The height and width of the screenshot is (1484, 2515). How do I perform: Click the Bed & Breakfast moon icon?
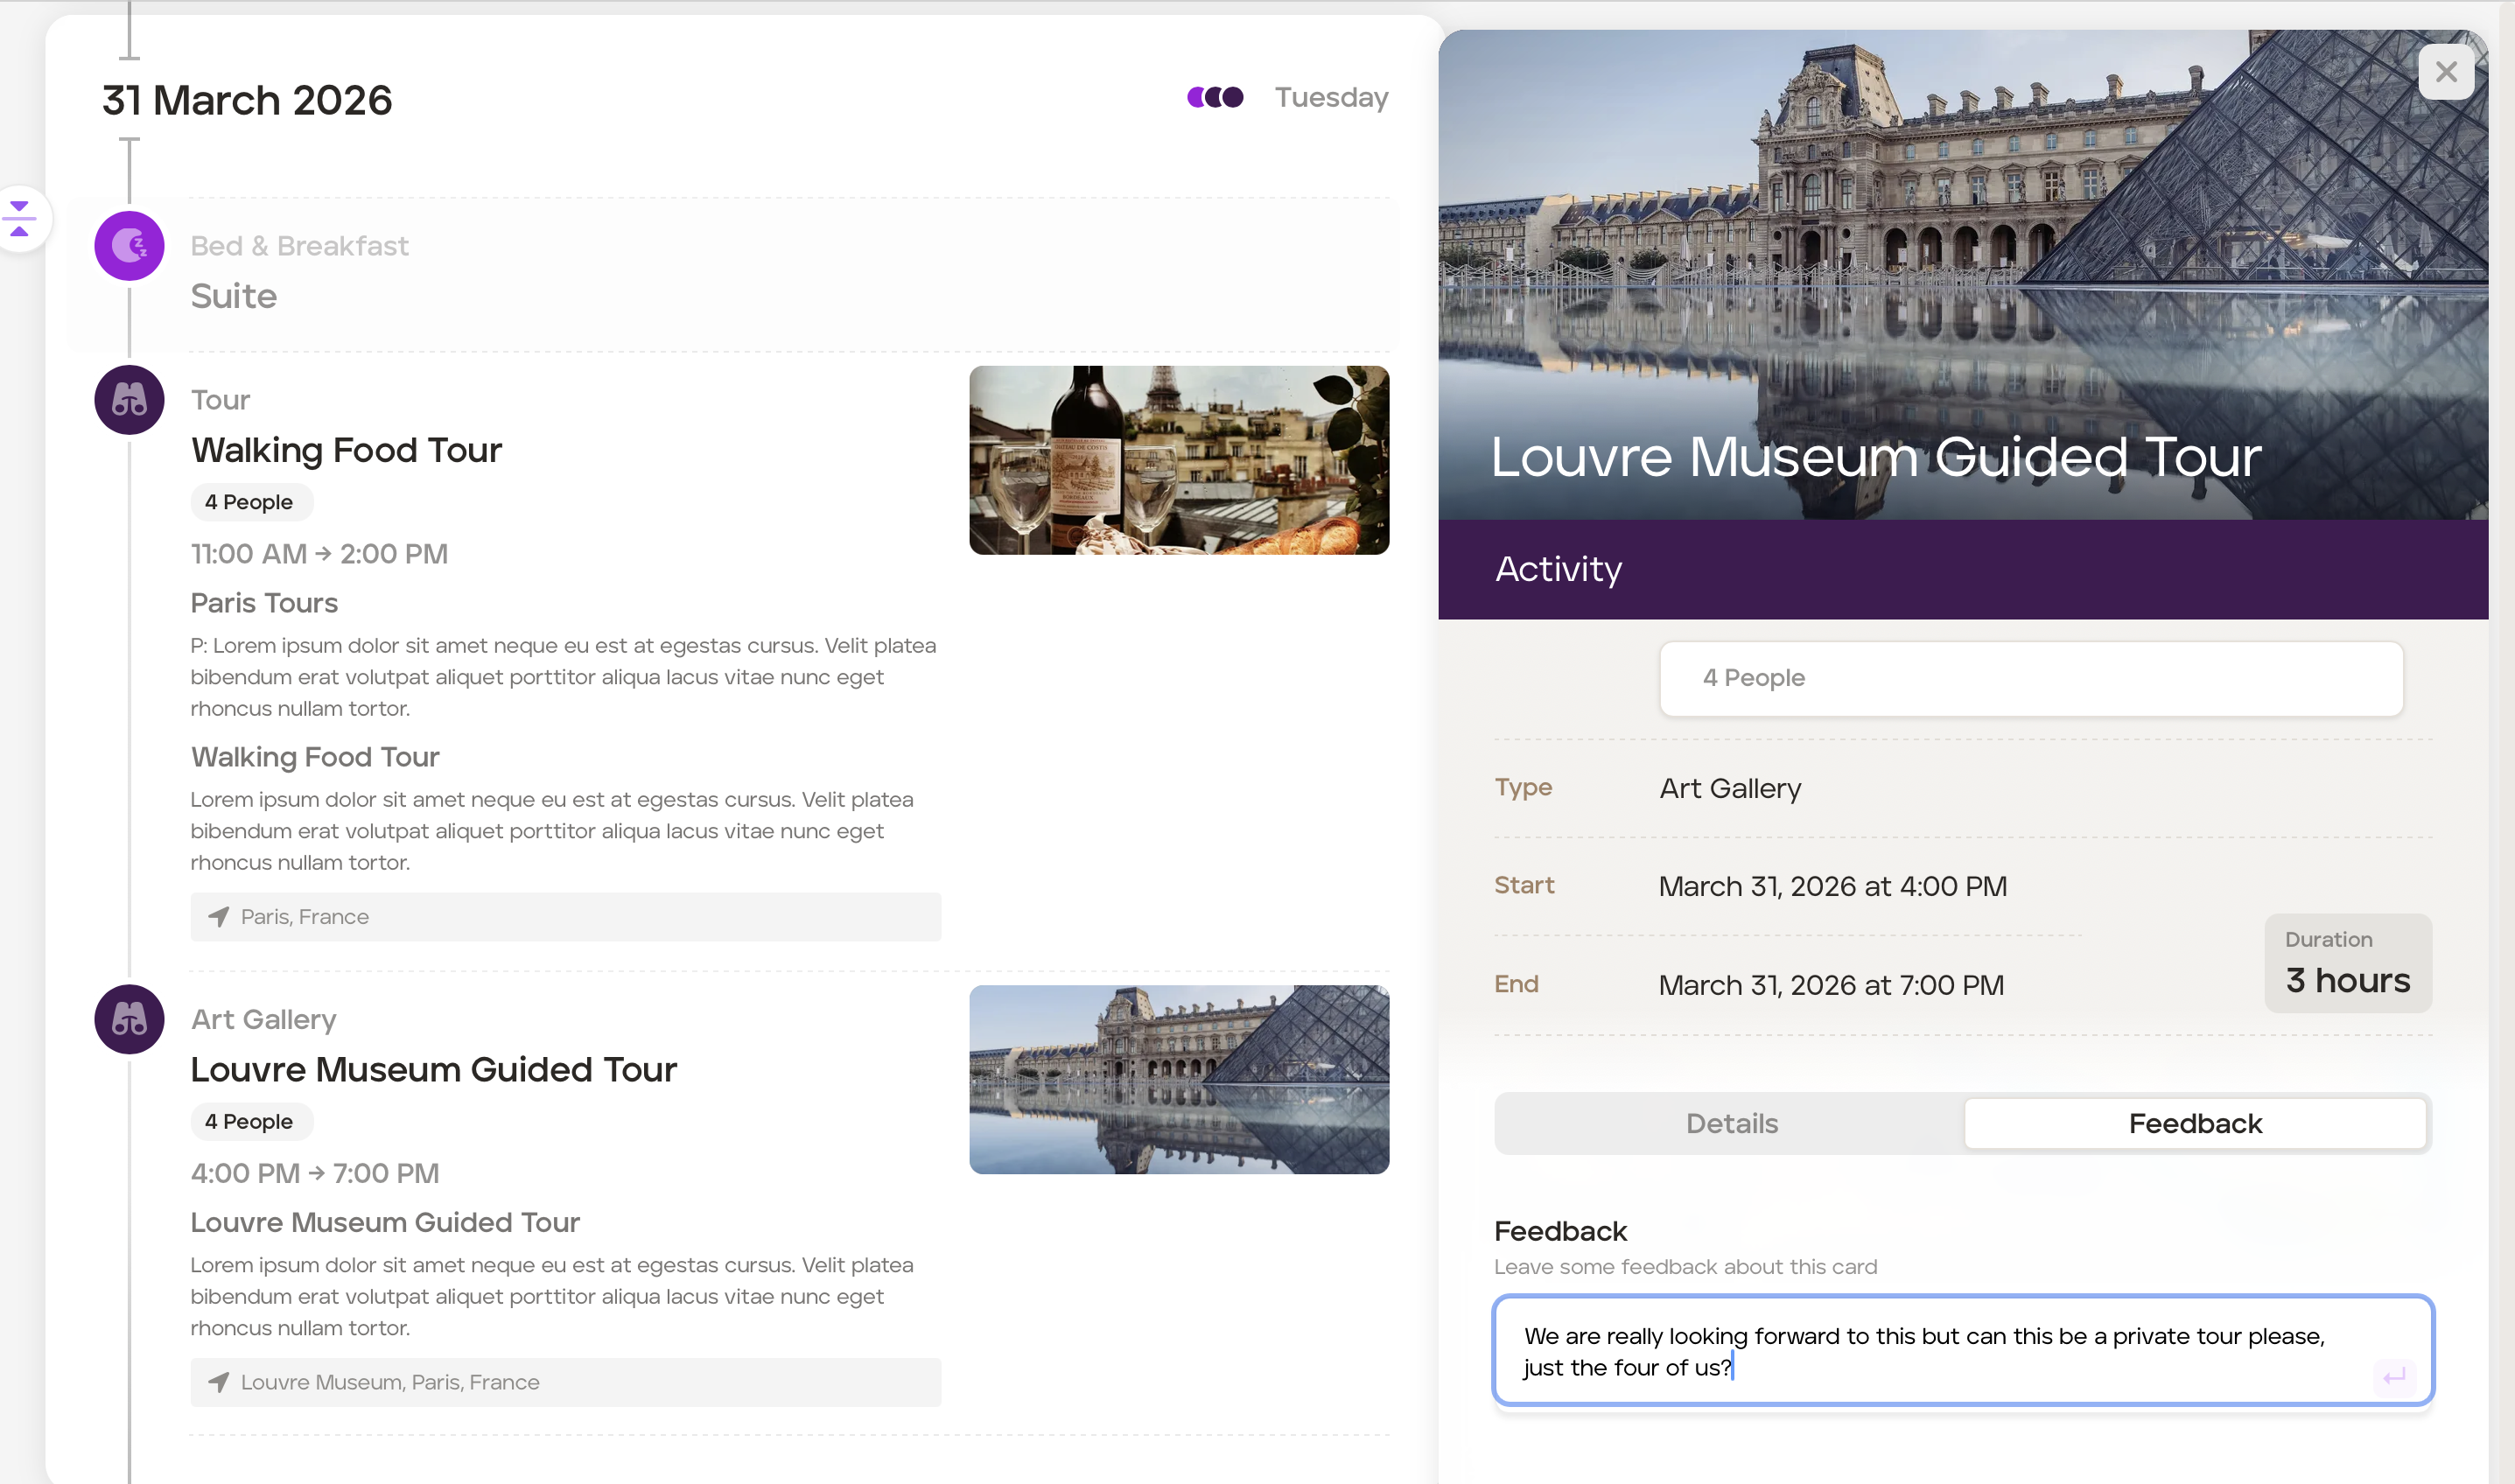click(x=129, y=245)
